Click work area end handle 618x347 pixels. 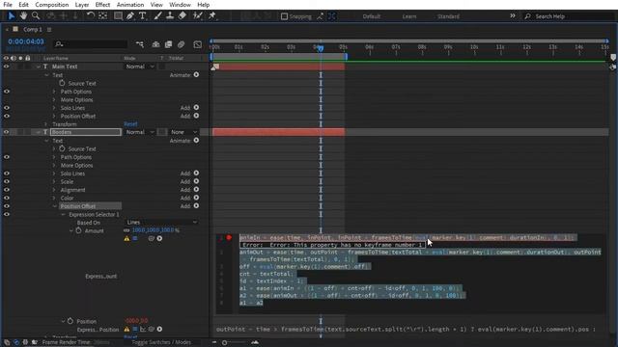[346, 57]
